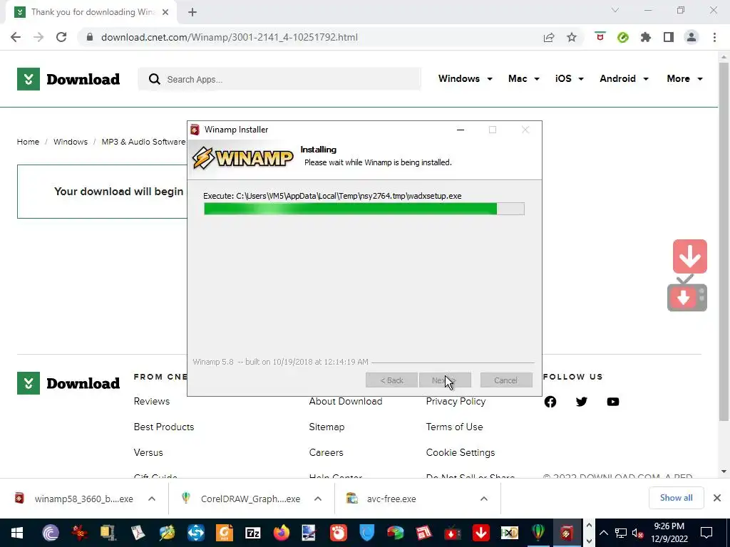Open Chrome three-dot menu
Screen dimensions: 730x547
714,37
